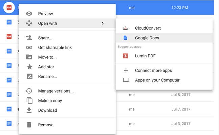219x135 pixels.
Task: Click the chain link shareable icon
Action: click(x=29, y=48)
